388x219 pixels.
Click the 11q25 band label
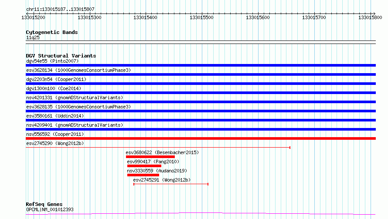[x=33, y=37]
